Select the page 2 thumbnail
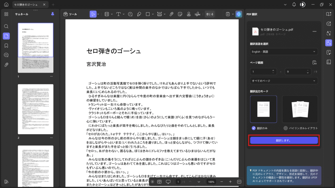 (35, 109)
